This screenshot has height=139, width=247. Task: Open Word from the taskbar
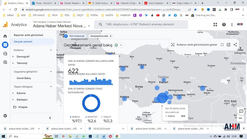(x=104, y=136)
